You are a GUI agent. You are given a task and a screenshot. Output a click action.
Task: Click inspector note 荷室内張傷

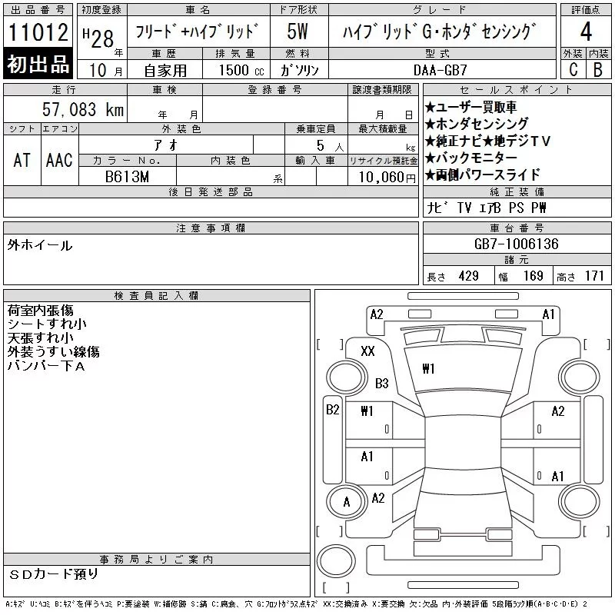[x=41, y=311]
